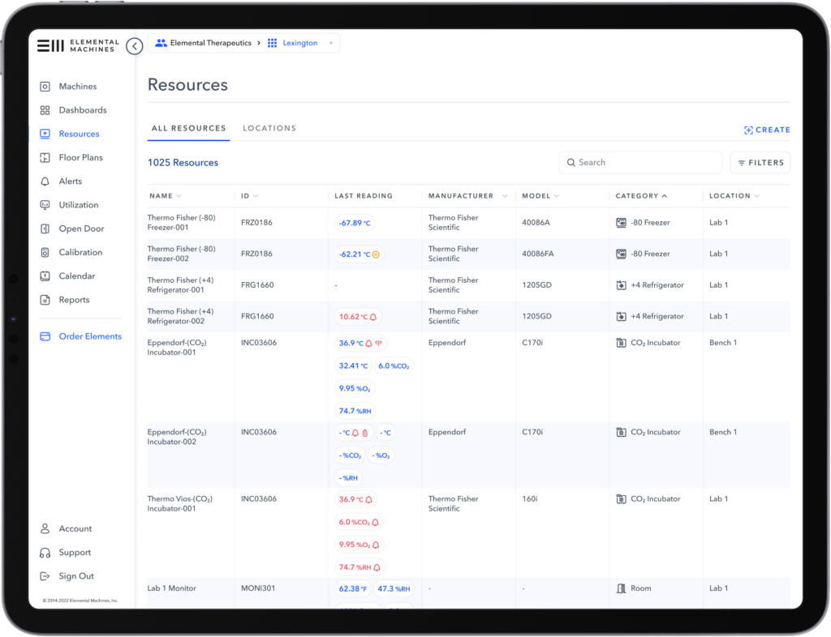831x637 pixels.
Task: Click the 47.3 %RH reading chip
Action: pos(394,589)
